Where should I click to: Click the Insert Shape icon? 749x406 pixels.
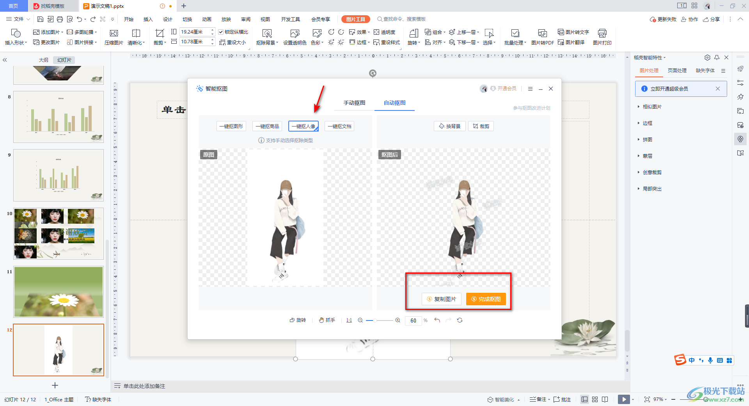(16, 33)
